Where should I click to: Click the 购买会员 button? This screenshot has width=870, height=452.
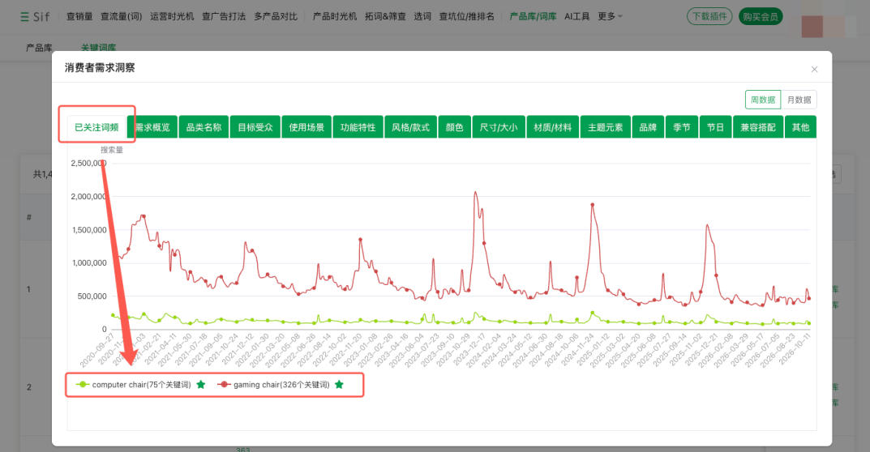pyautogui.click(x=761, y=17)
